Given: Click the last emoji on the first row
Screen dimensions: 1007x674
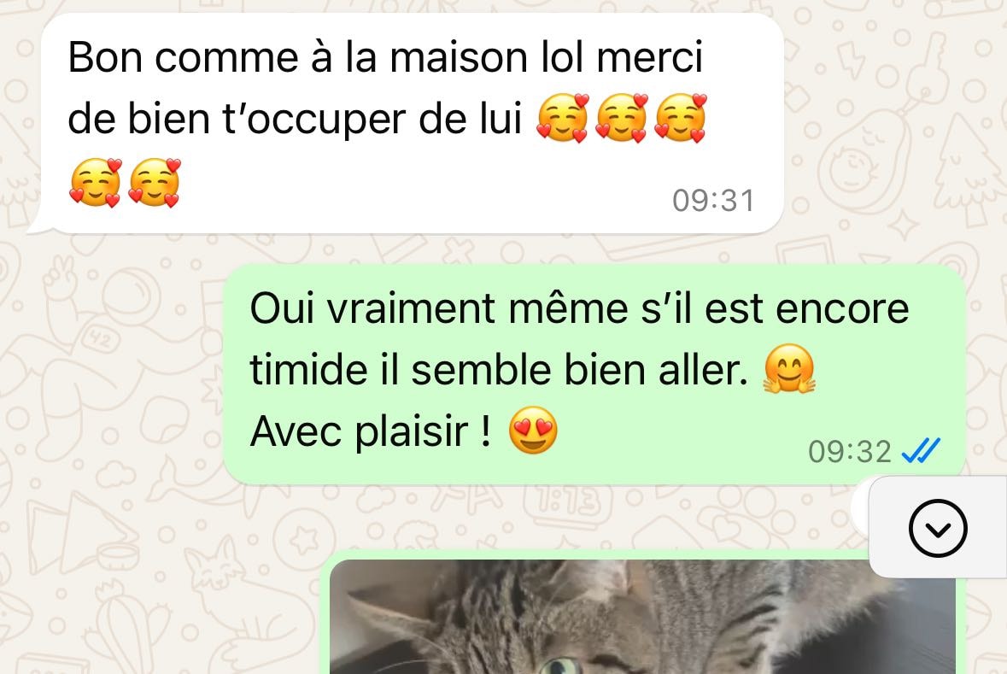Looking at the screenshot, I should point(681,118).
